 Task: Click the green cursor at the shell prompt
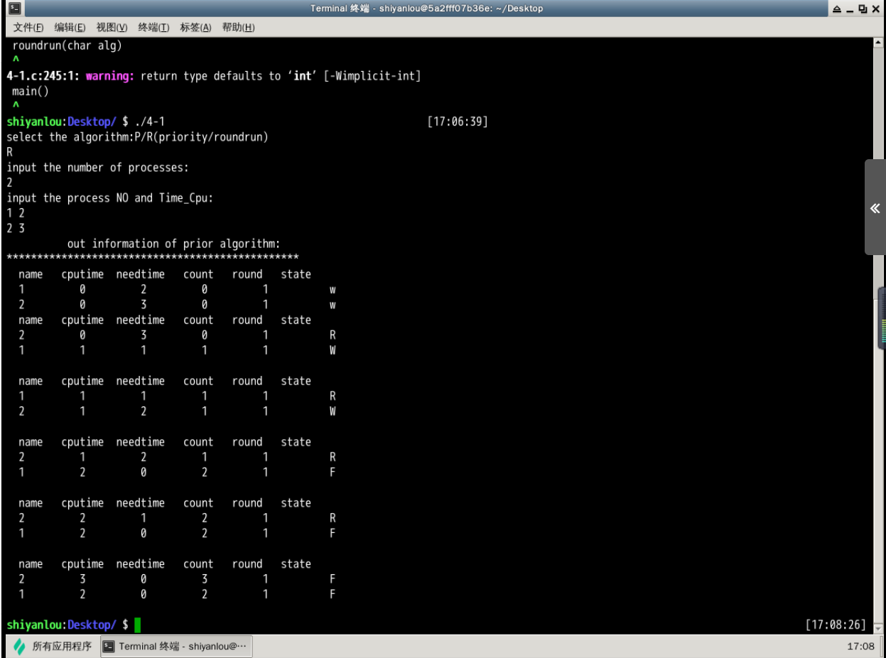(137, 625)
